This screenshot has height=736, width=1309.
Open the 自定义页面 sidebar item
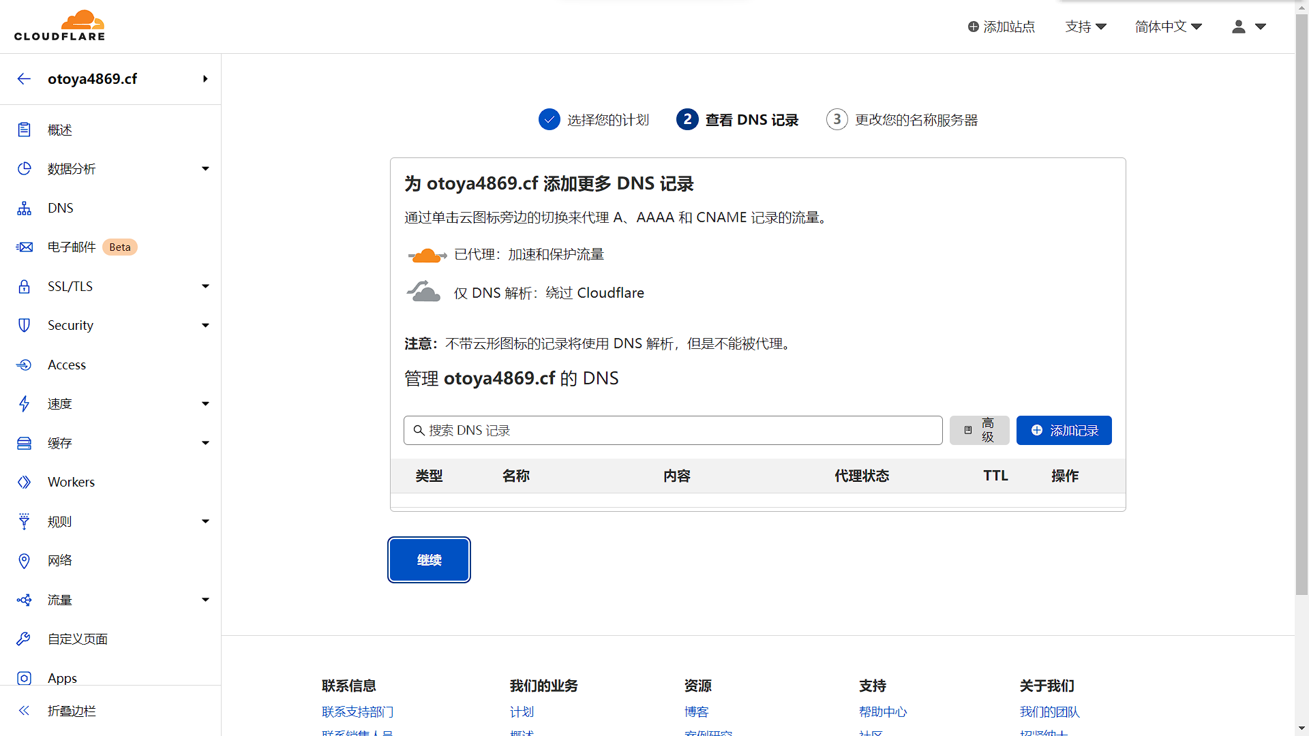click(110, 639)
